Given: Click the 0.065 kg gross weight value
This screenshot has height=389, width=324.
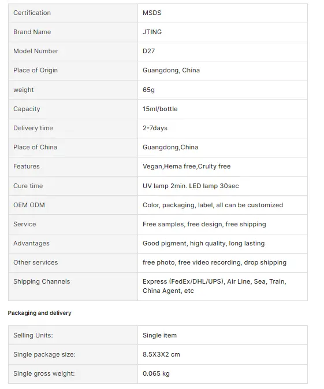Looking at the screenshot, I should coord(156,373).
